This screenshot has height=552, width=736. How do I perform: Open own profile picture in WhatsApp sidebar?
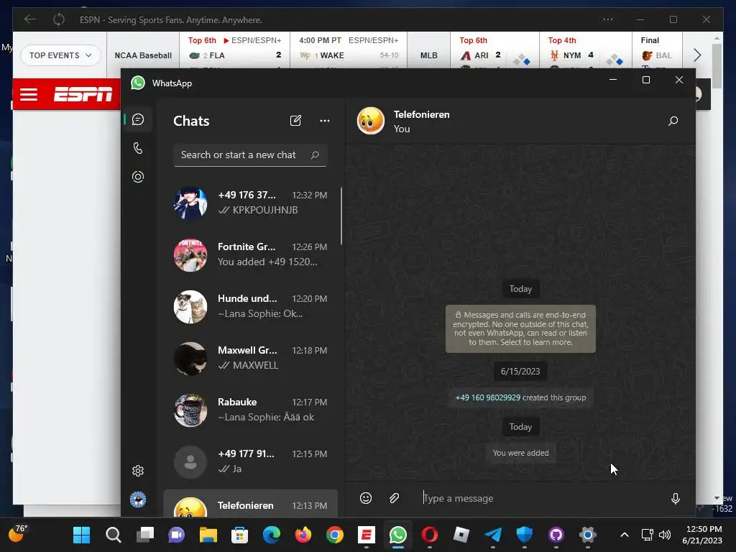pos(138,500)
